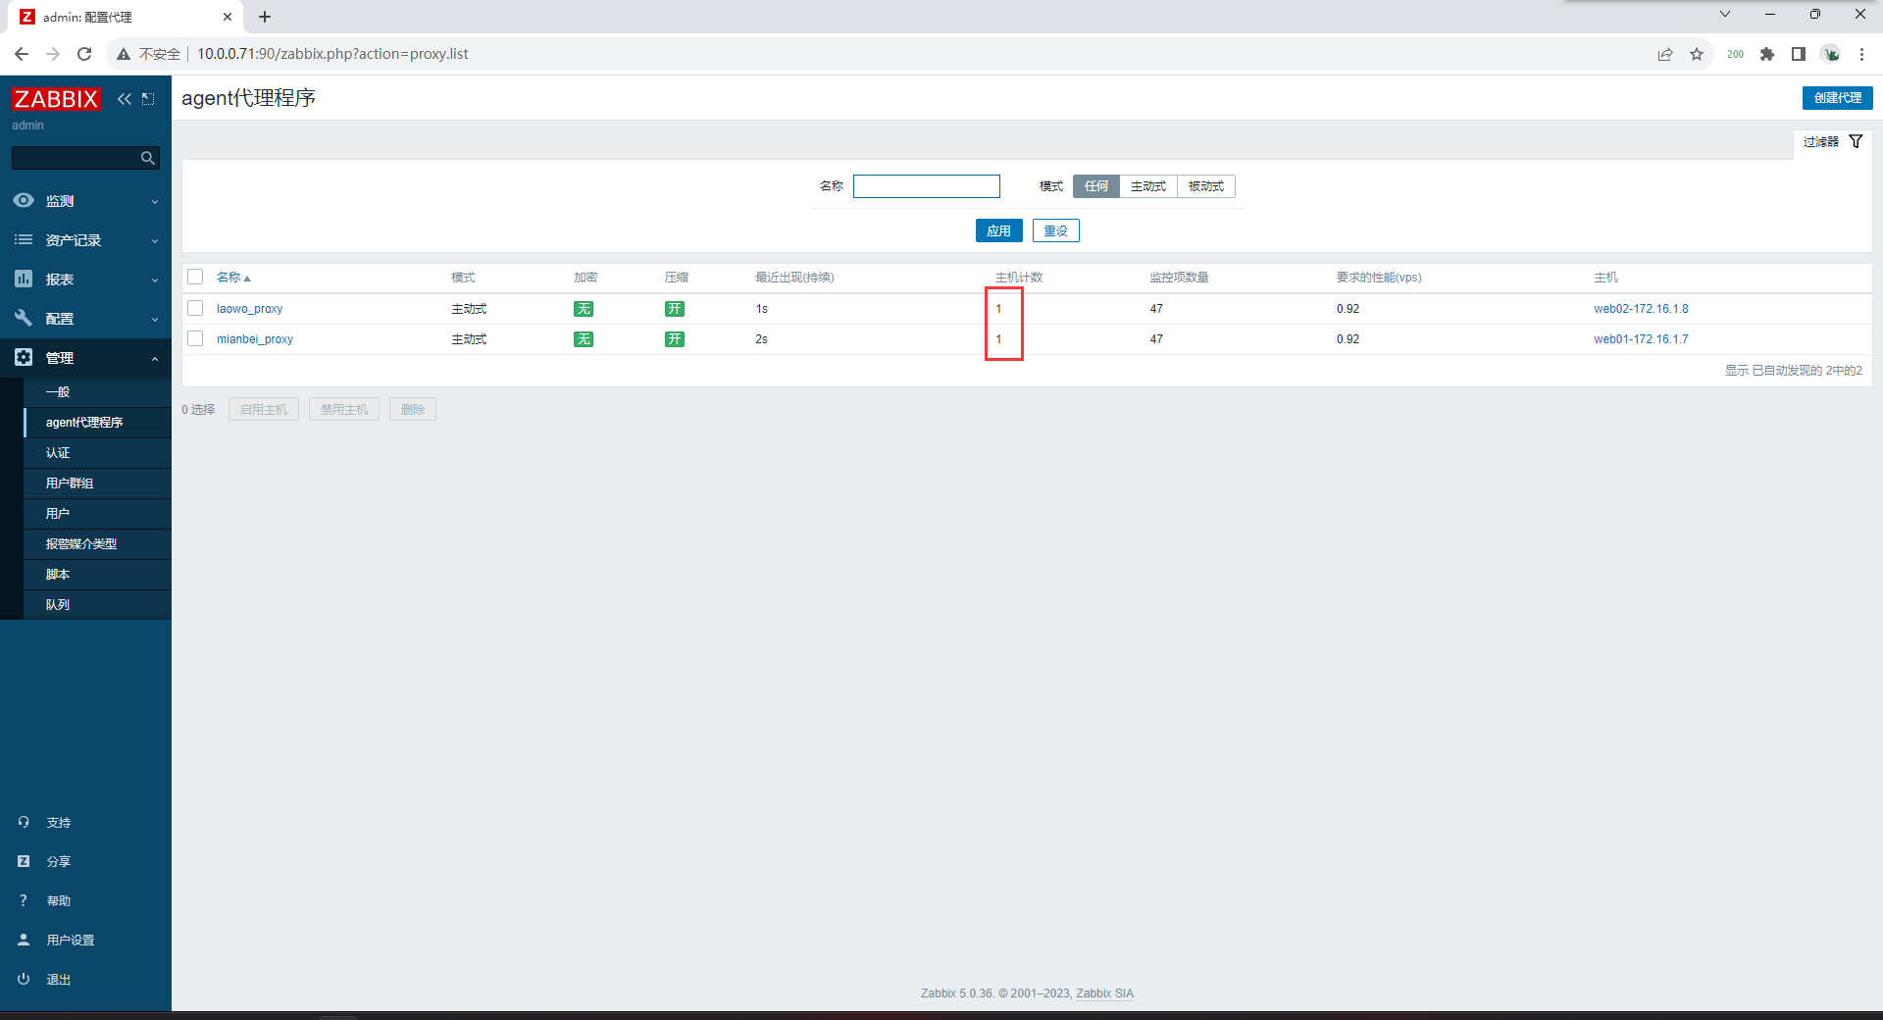Click the sidebar search magnifier icon
1883x1020 pixels.
[x=148, y=158]
